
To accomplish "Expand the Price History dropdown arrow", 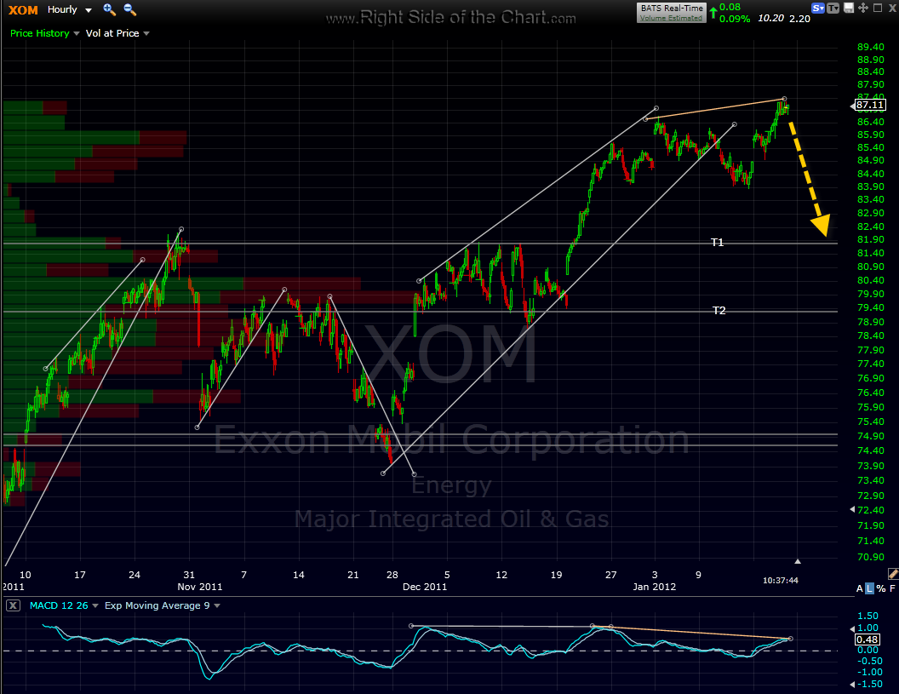I will point(77,33).
